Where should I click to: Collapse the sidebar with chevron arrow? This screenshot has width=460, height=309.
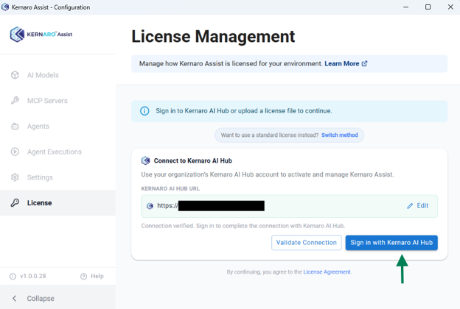click(x=15, y=298)
